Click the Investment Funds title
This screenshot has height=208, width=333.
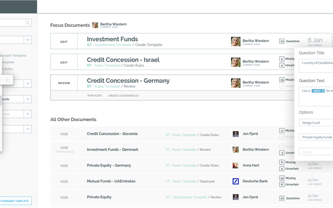[112, 39]
